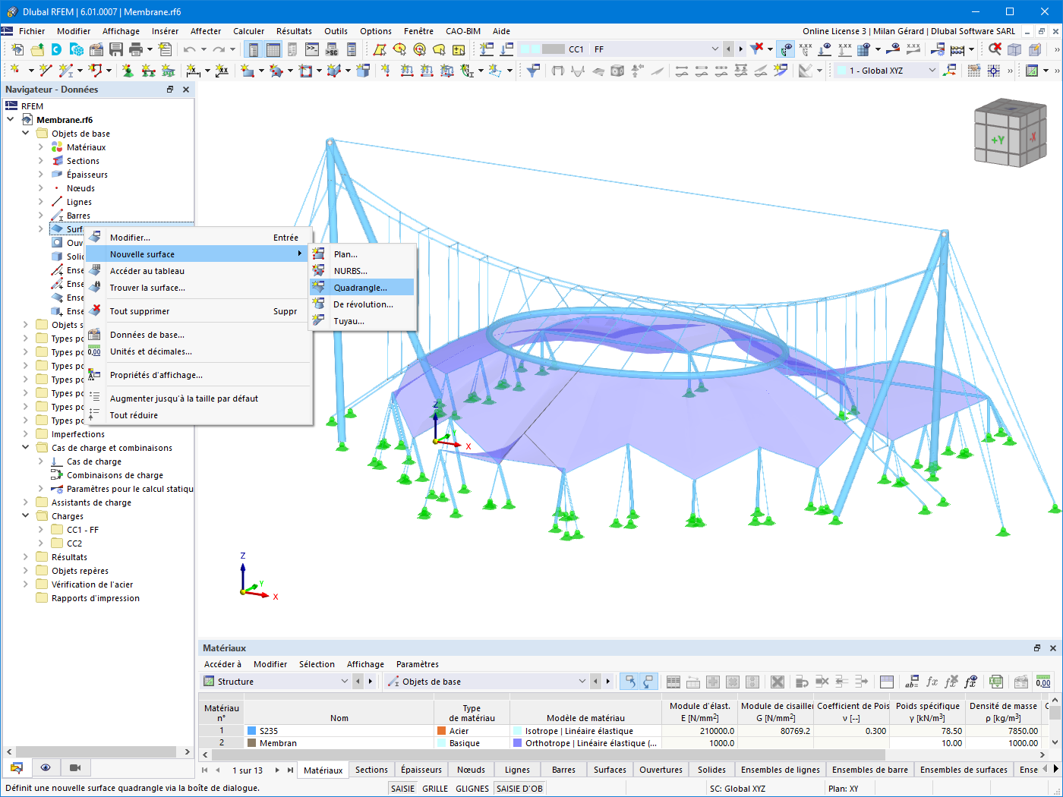Viewport: 1063px width, 797px height.
Task: Toggle table selection sync button
Action: click(x=629, y=682)
